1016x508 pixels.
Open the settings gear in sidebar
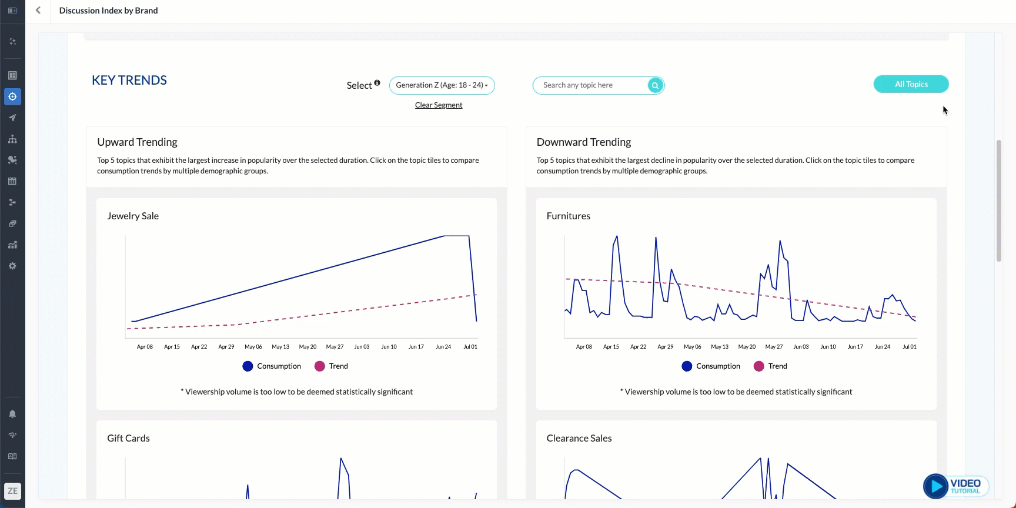tap(12, 266)
